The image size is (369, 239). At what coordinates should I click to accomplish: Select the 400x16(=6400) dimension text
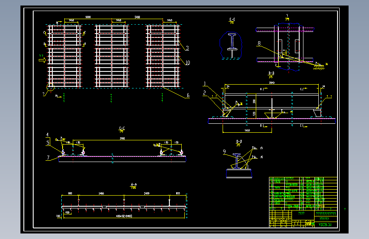pyautogui.click(x=124, y=216)
